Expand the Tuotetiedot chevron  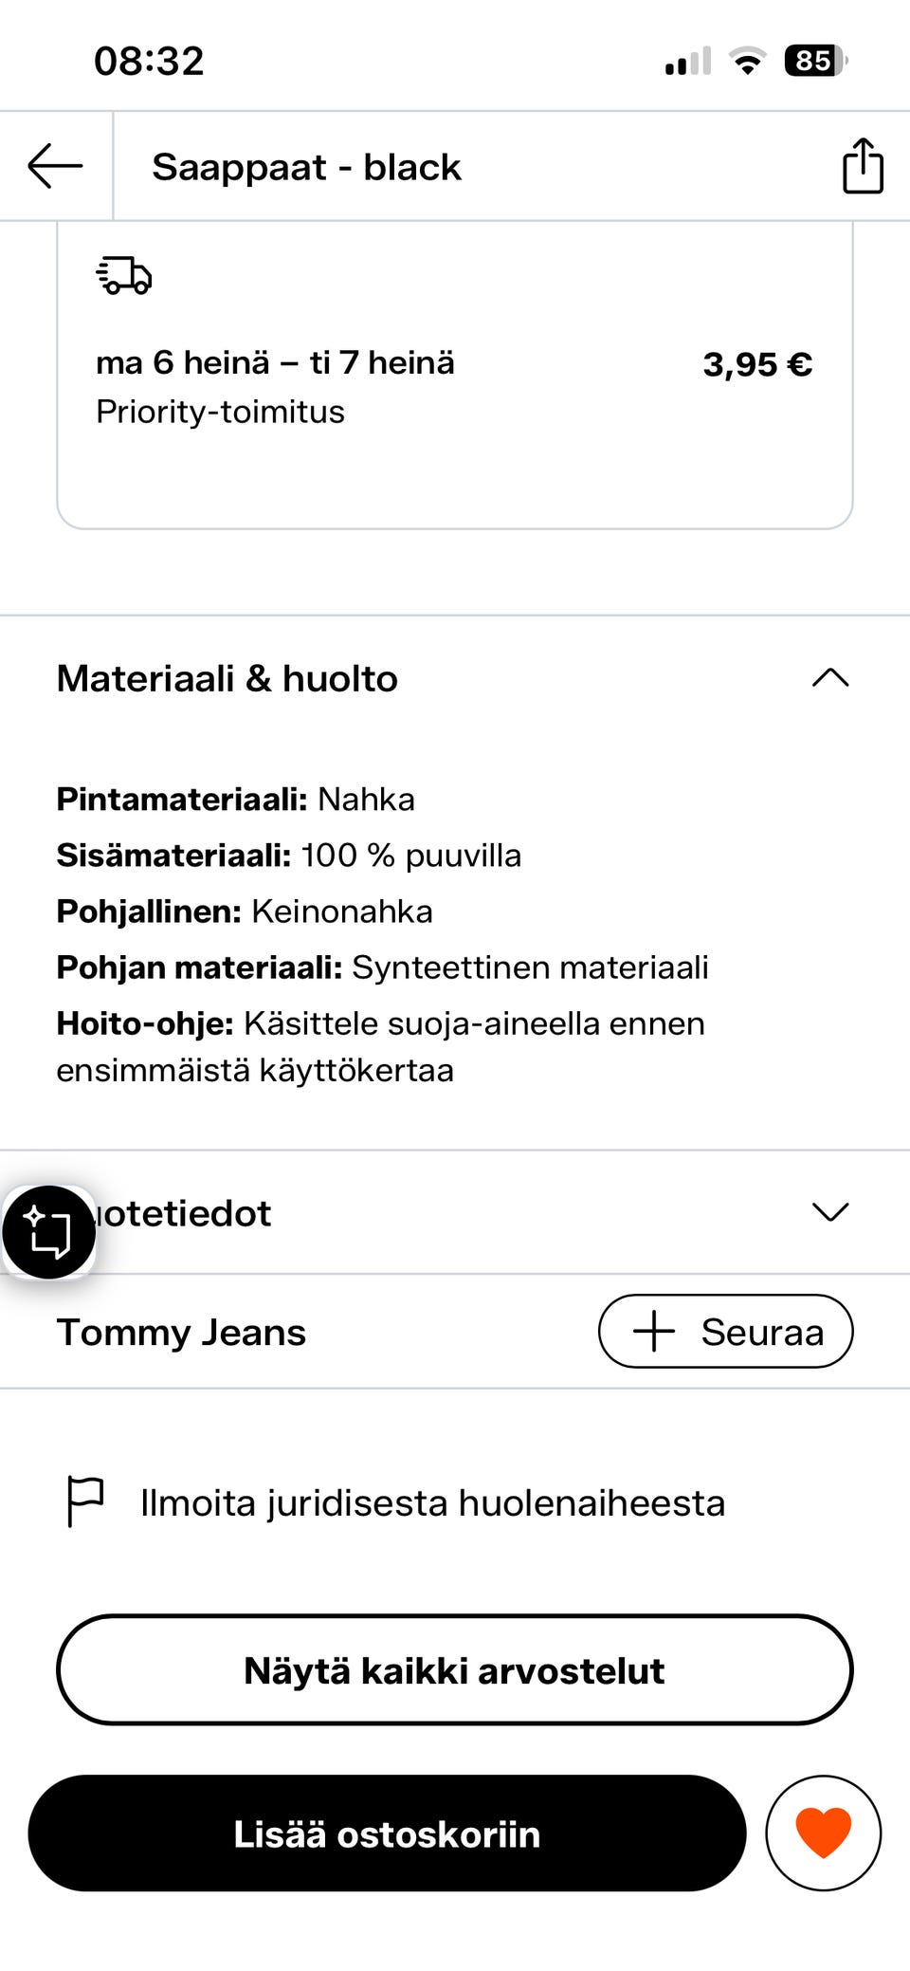(830, 1212)
